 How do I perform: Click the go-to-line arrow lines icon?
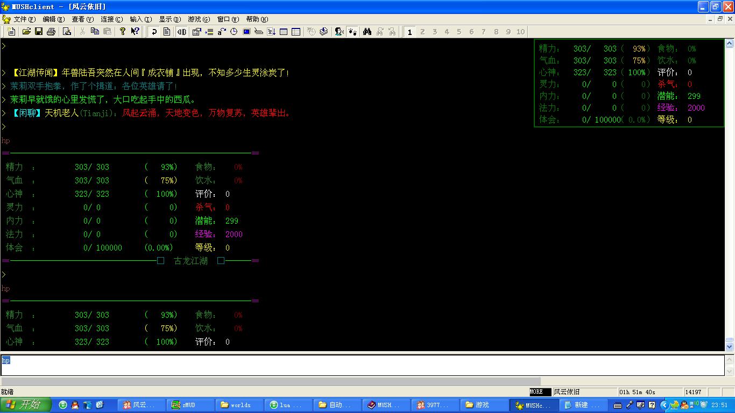[209, 32]
